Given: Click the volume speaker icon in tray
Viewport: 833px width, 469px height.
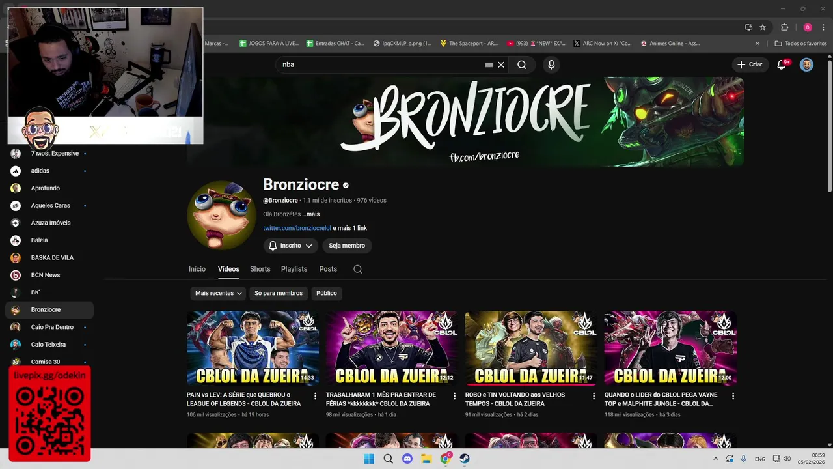Looking at the screenshot, I should coord(787,459).
